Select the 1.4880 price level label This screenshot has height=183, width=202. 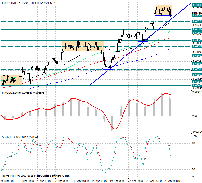click(x=197, y=5)
